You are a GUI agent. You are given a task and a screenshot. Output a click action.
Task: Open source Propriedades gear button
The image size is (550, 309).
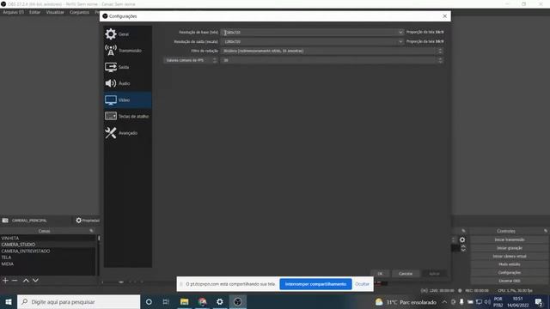coord(88,221)
